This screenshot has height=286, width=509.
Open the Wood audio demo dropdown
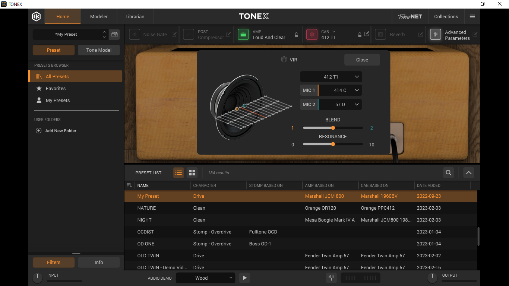click(x=206, y=278)
